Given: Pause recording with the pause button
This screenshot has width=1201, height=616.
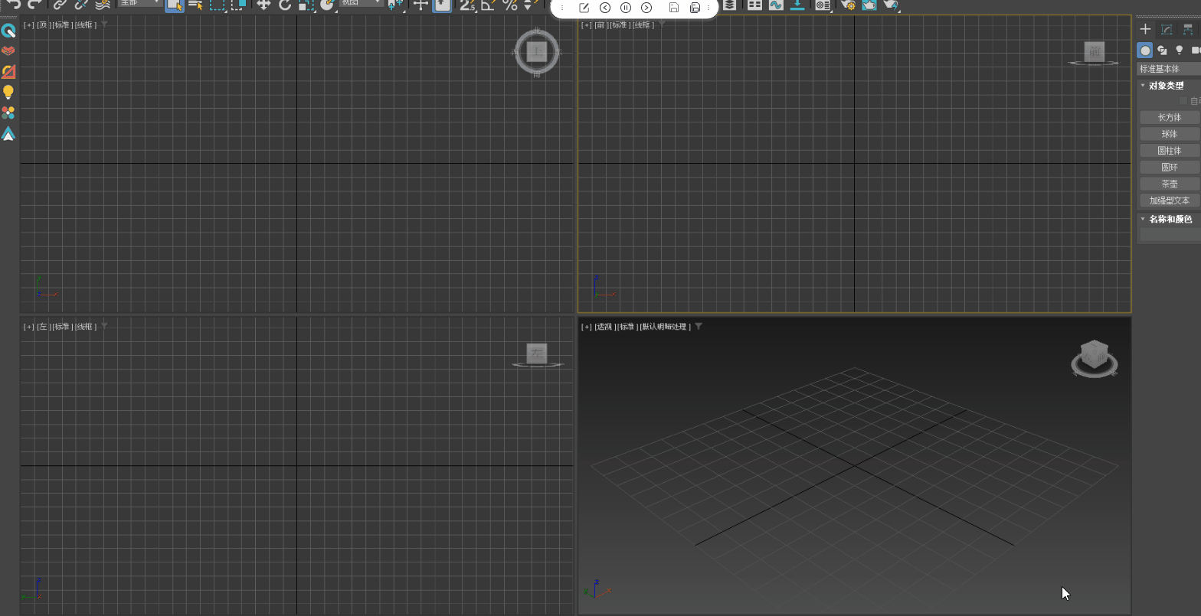Looking at the screenshot, I should point(626,8).
